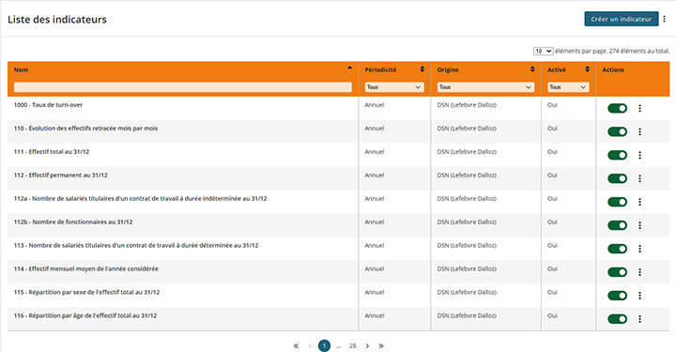This screenshot has width=676, height=352.
Task: Open actions menu for indicator 113
Action: tap(639, 249)
